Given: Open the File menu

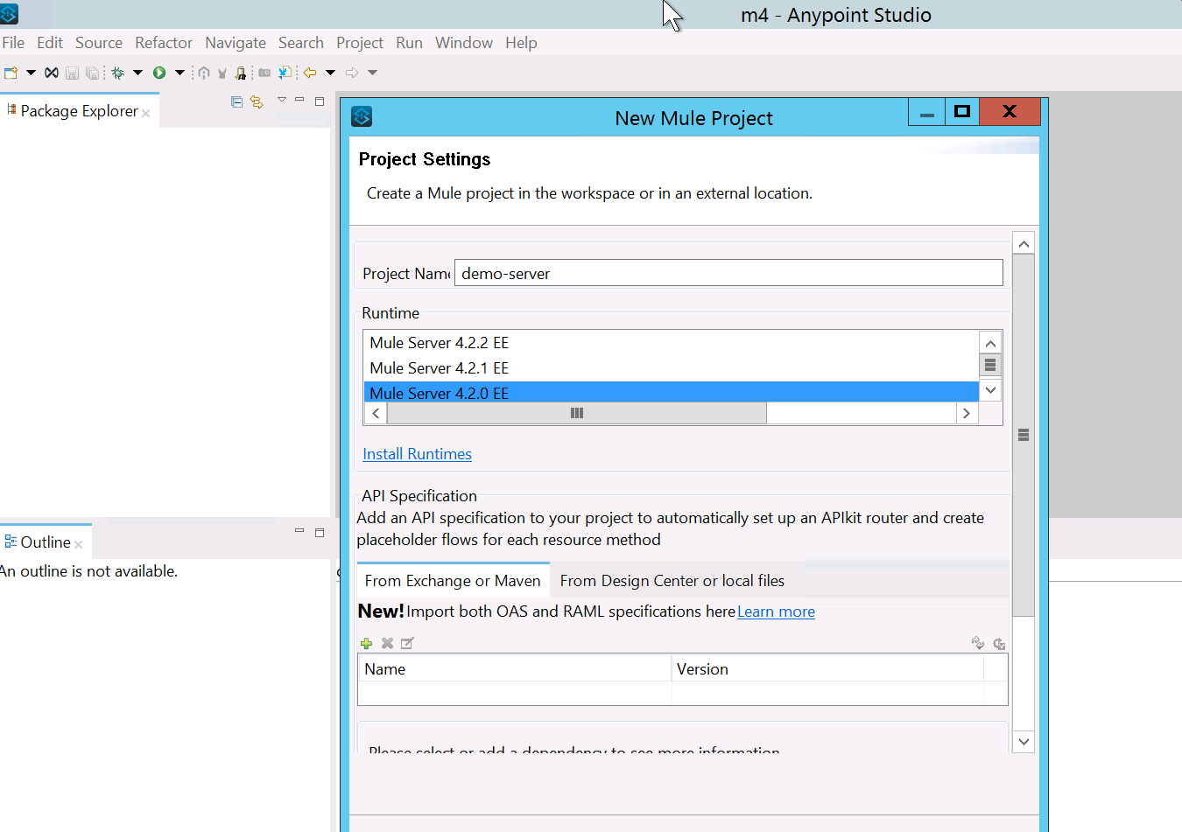Looking at the screenshot, I should click(13, 43).
